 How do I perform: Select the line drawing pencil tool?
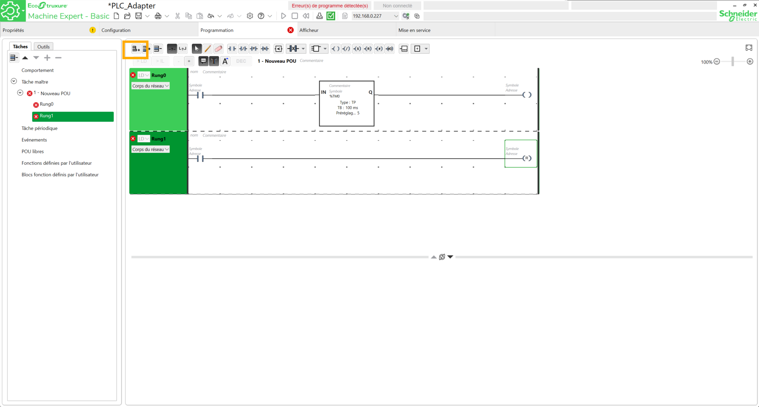tap(207, 49)
